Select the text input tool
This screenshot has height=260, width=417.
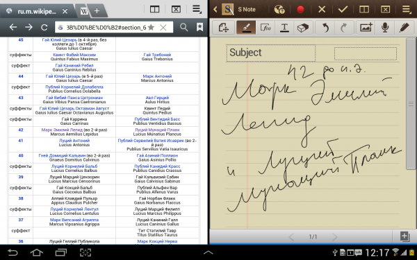pos(284,28)
